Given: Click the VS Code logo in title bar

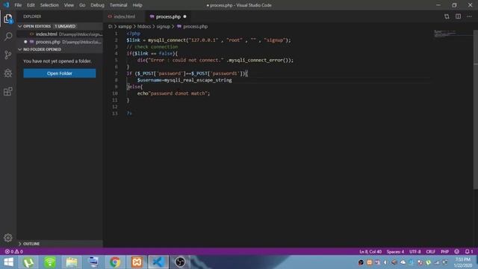Looking at the screenshot, I should 6,5.
